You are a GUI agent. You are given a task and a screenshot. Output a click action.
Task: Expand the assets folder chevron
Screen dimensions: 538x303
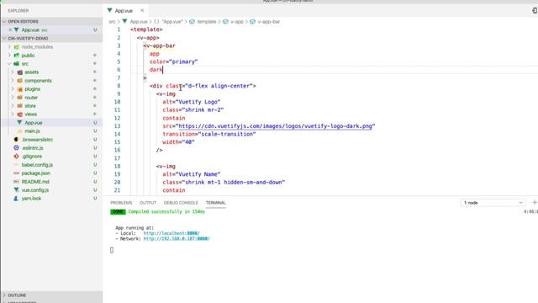pos(13,72)
